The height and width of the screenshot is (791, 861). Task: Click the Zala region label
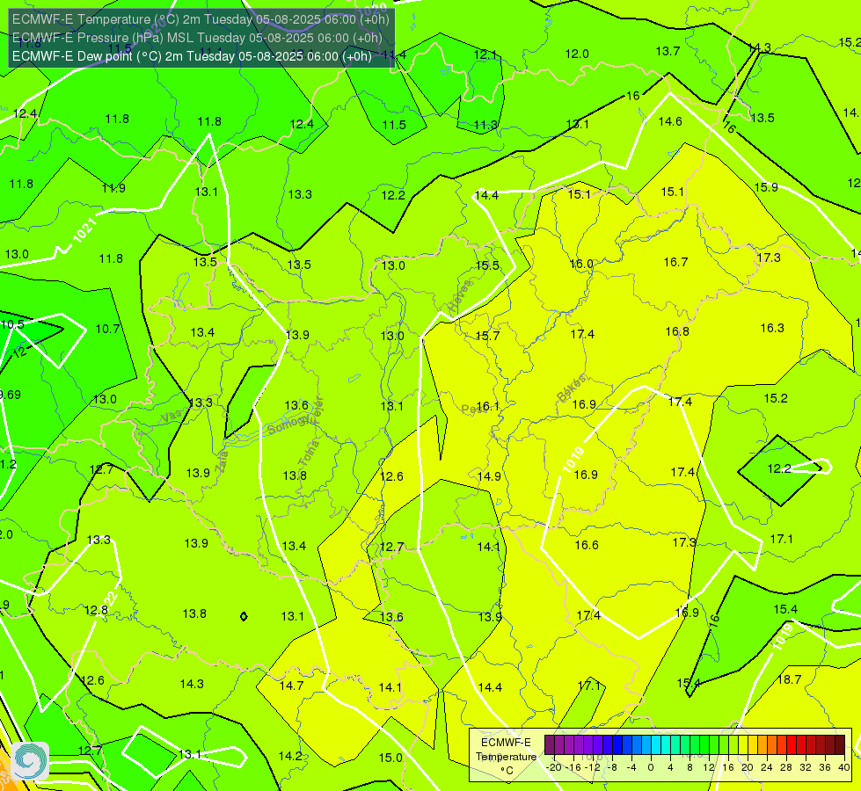point(222,461)
